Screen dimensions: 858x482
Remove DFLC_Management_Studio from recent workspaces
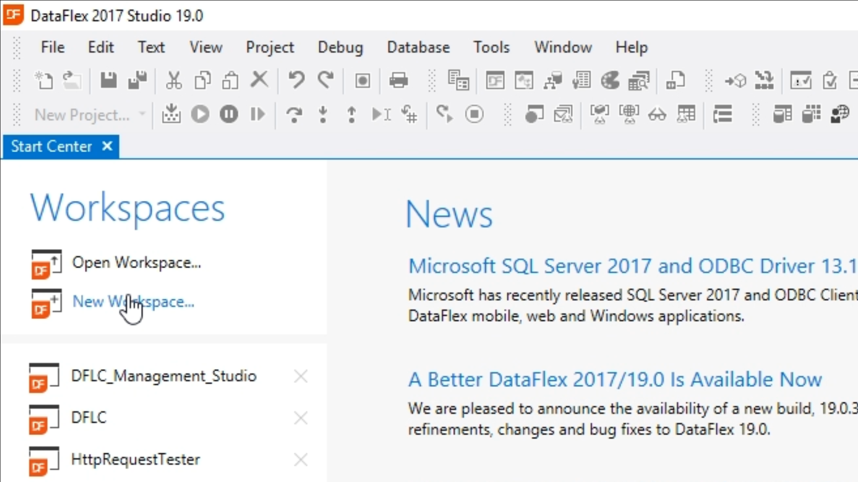point(301,377)
